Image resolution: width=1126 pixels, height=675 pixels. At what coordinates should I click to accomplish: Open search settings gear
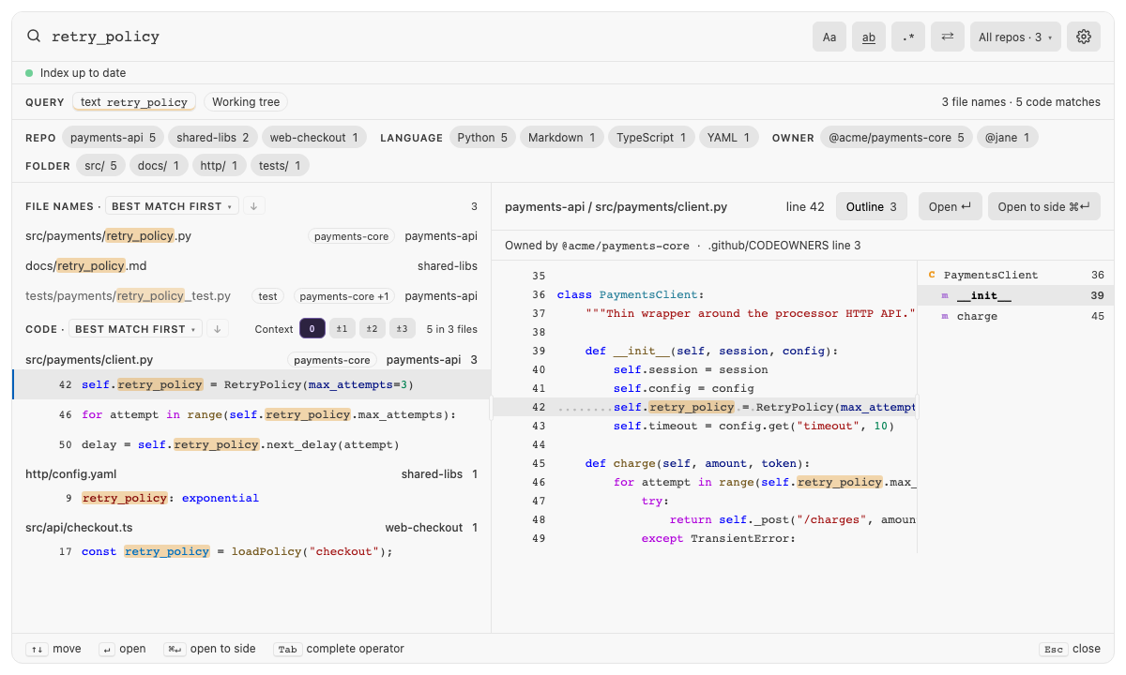click(1084, 37)
